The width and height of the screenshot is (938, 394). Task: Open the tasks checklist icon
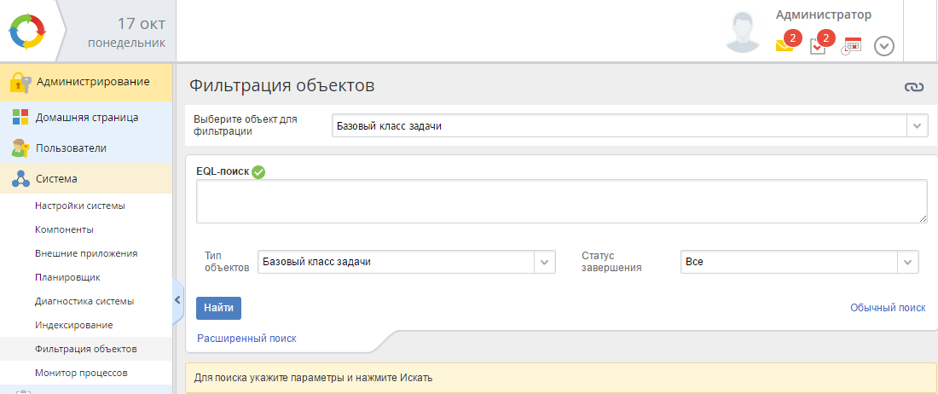(818, 46)
